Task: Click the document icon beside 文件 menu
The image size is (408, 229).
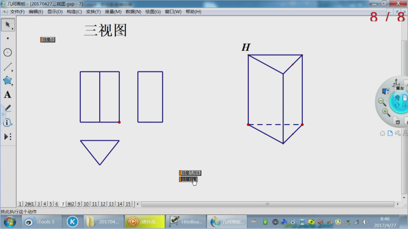Action: tap(5, 11)
